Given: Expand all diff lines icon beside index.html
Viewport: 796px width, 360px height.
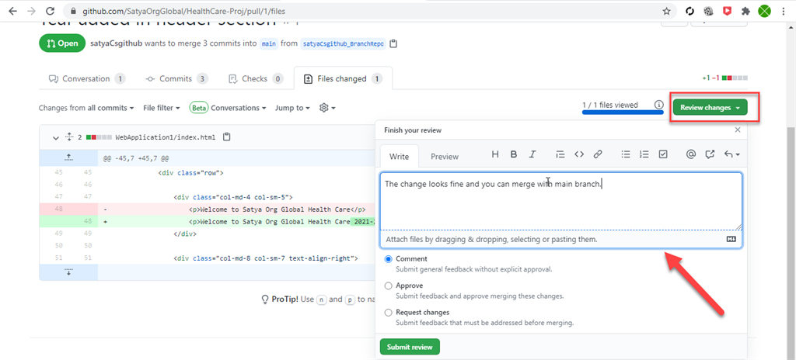Looking at the screenshot, I should point(69,137).
